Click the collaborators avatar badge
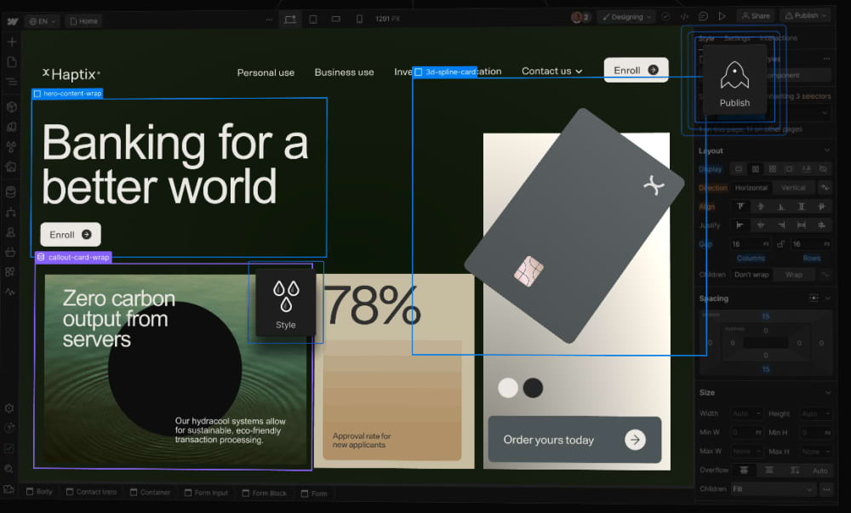Image resolution: width=851 pixels, height=513 pixels. [580, 17]
